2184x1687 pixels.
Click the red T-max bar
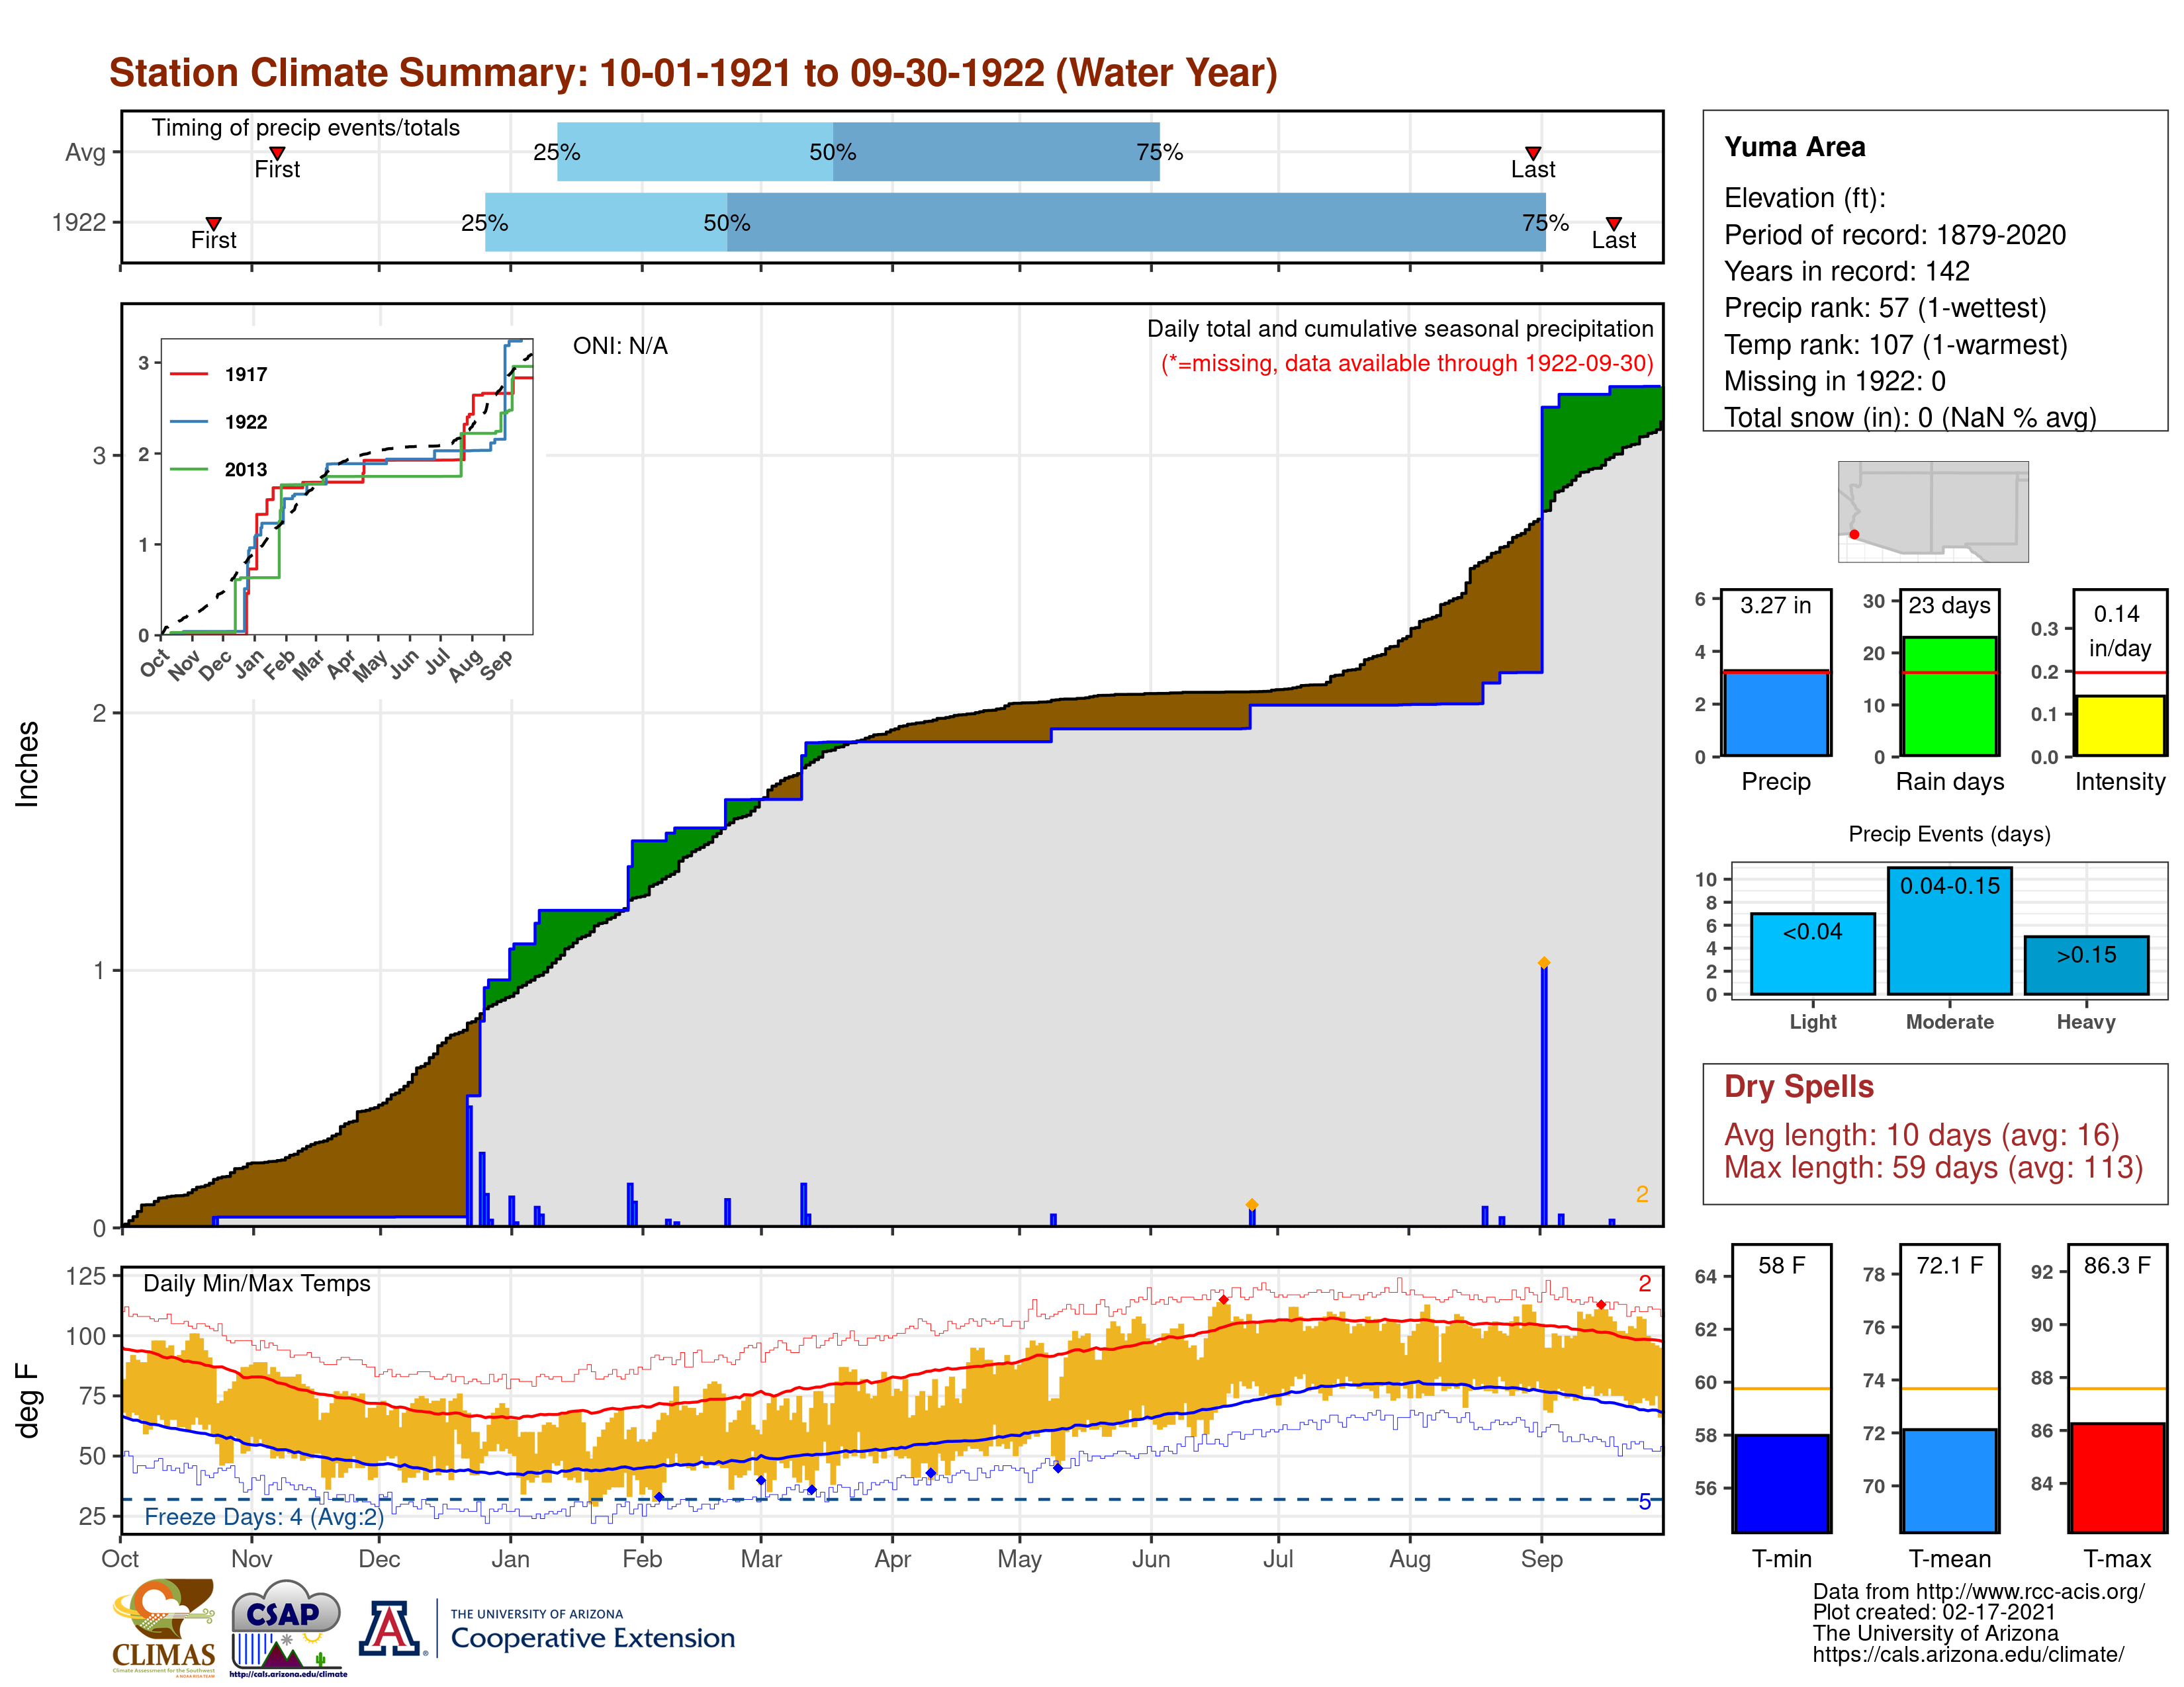coord(2117,1477)
